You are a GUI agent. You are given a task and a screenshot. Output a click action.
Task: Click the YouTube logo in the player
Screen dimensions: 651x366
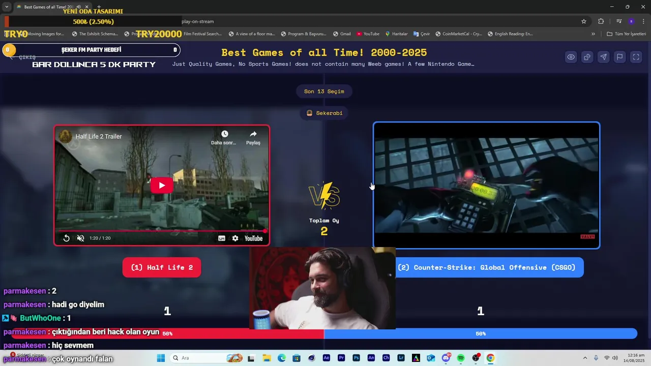coord(253,238)
